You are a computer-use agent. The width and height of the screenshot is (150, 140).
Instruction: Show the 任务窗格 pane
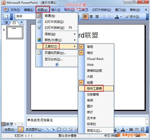pyautogui.click(x=96, y=94)
